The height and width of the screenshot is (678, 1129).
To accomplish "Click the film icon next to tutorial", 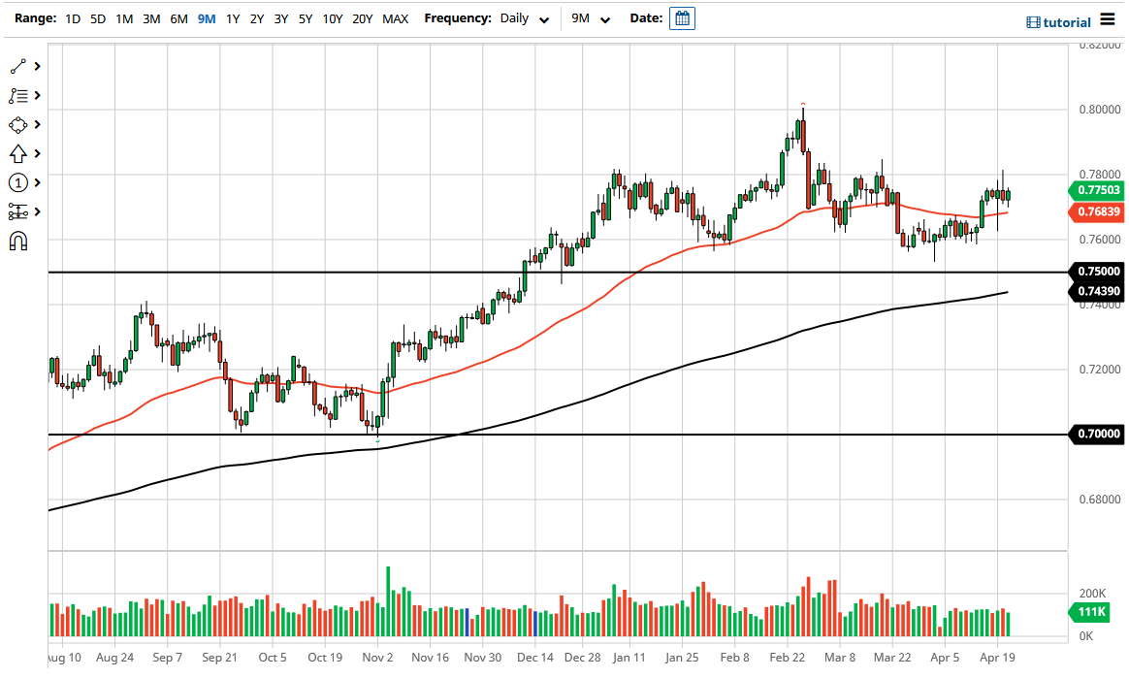I will point(1033,19).
